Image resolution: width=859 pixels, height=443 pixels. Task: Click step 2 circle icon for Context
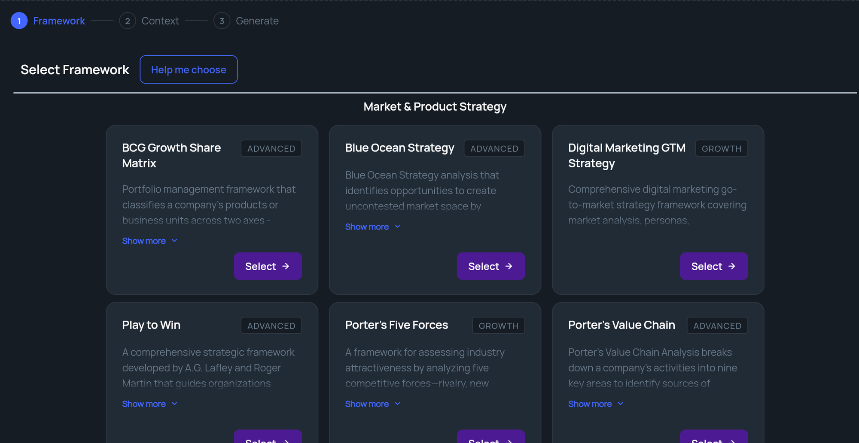pyautogui.click(x=128, y=21)
